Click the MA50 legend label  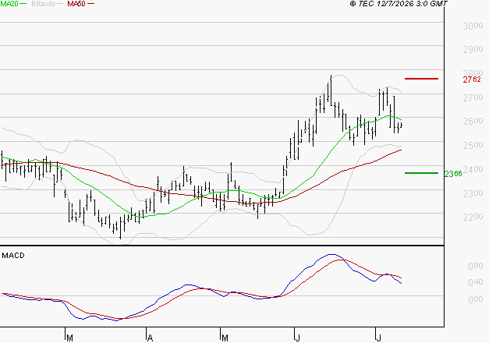tap(76, 4)
